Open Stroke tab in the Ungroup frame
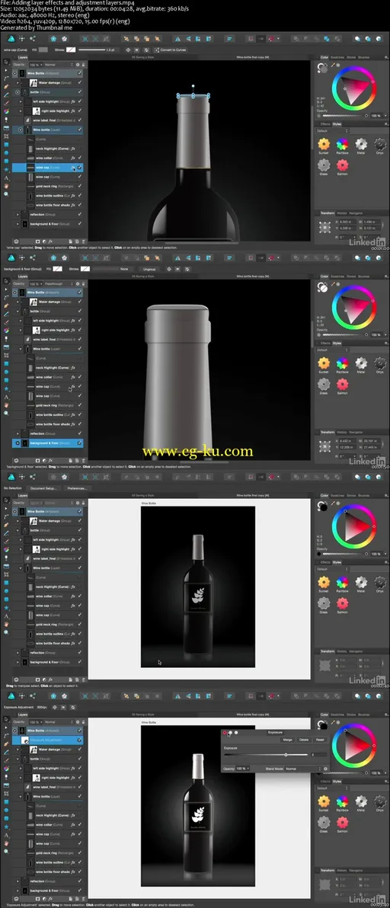 [351, 277]
